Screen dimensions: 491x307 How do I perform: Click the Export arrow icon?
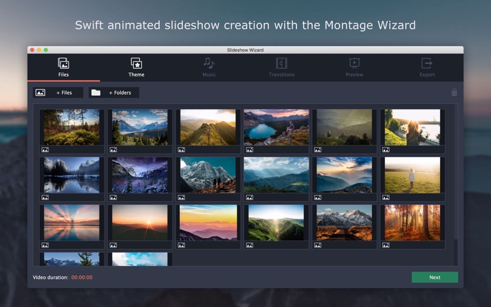[x=427, y=63]
